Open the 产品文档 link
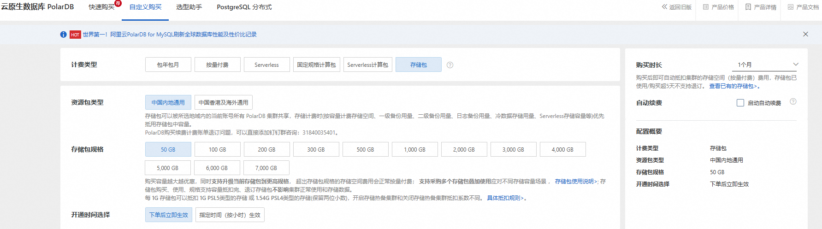Screen dimensions: 822x229 pos(808,7)
